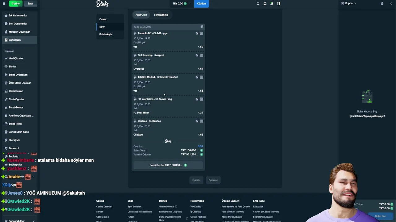Viewport: 396px width, 222px height.
Task: Open the user profile icon
Action: coord(265,4)
